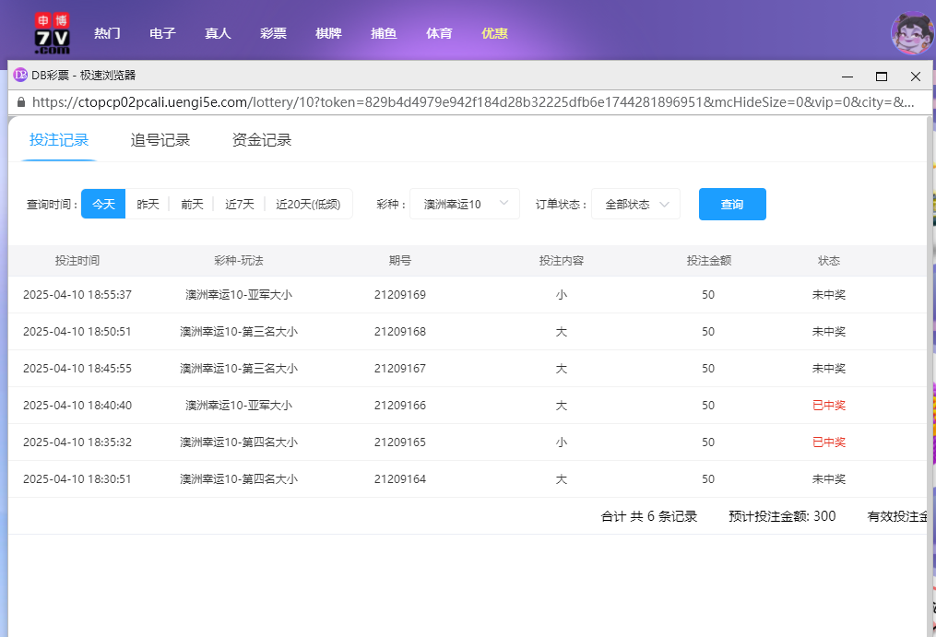This screenshot has width=936, height=637.
Task: Open the 彩票 lottery section
Action: [x=273, y=32]
